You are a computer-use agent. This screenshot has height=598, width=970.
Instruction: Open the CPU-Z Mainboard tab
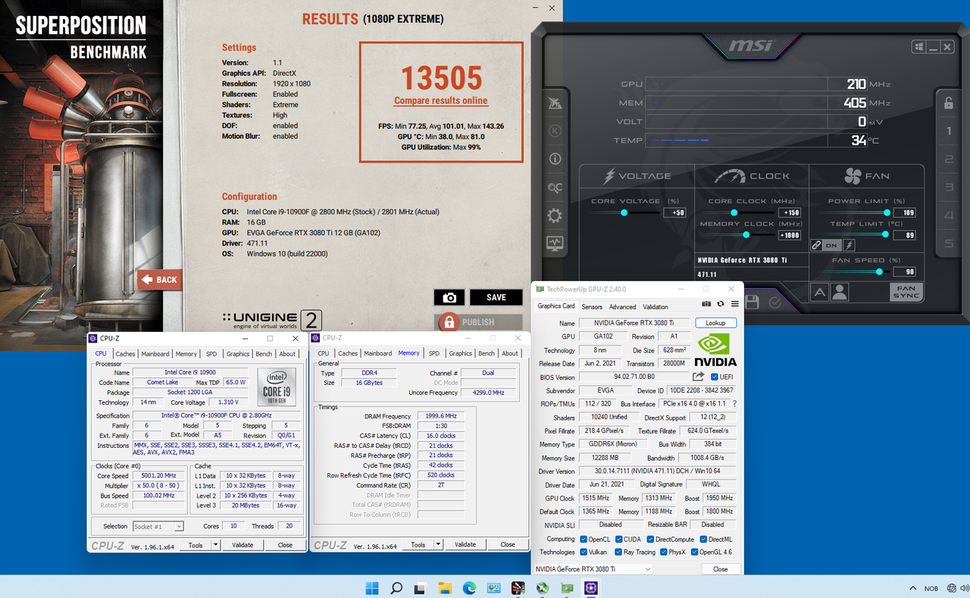click(155, 353)
